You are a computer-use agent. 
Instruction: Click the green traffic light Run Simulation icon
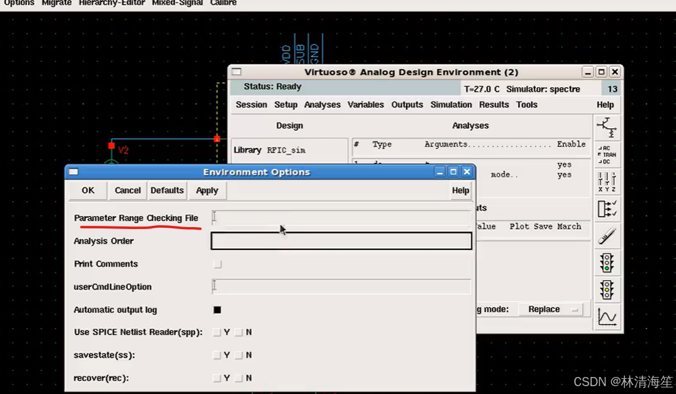(x=607, y=263)
